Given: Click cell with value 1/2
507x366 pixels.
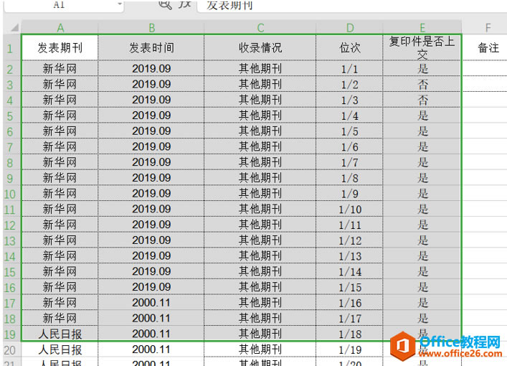Looking at the screenshot, I should point(349,84).
